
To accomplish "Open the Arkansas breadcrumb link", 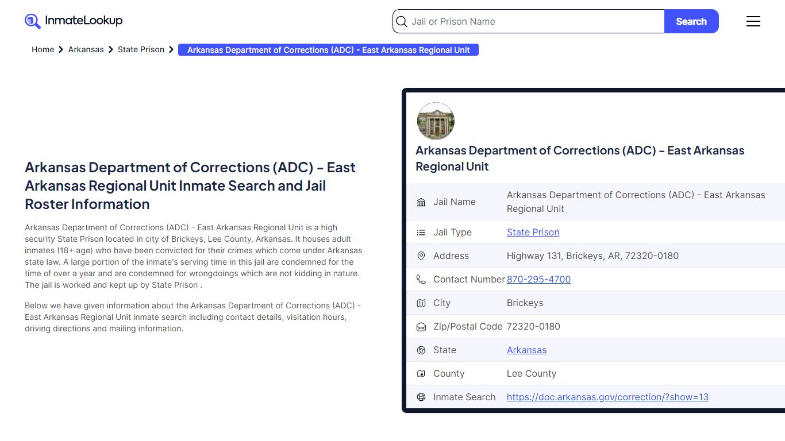I will pyautogui.click(x=86, y=49).
